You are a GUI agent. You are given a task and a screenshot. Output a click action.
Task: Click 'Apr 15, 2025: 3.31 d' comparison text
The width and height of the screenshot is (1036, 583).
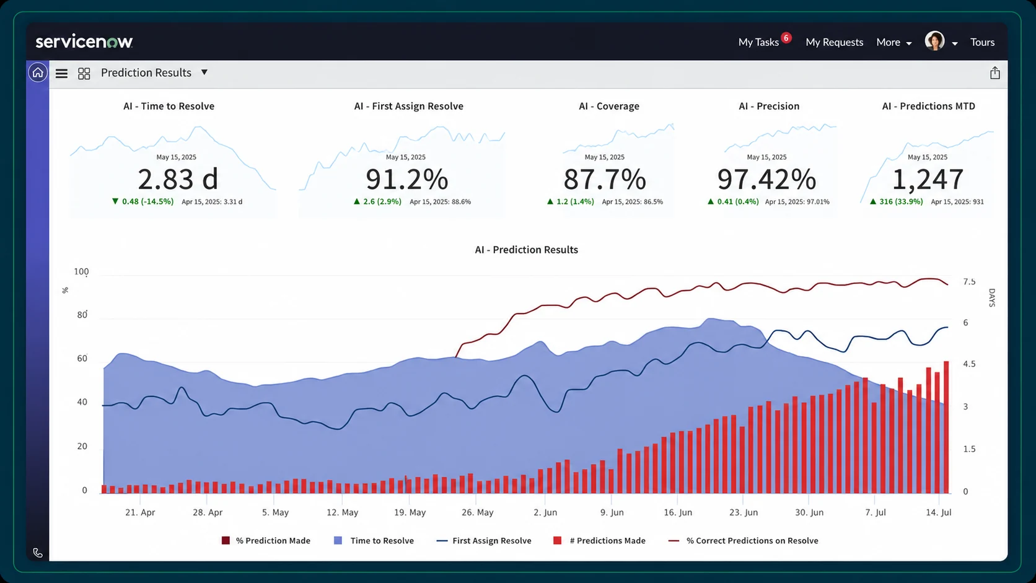[212, 201]
